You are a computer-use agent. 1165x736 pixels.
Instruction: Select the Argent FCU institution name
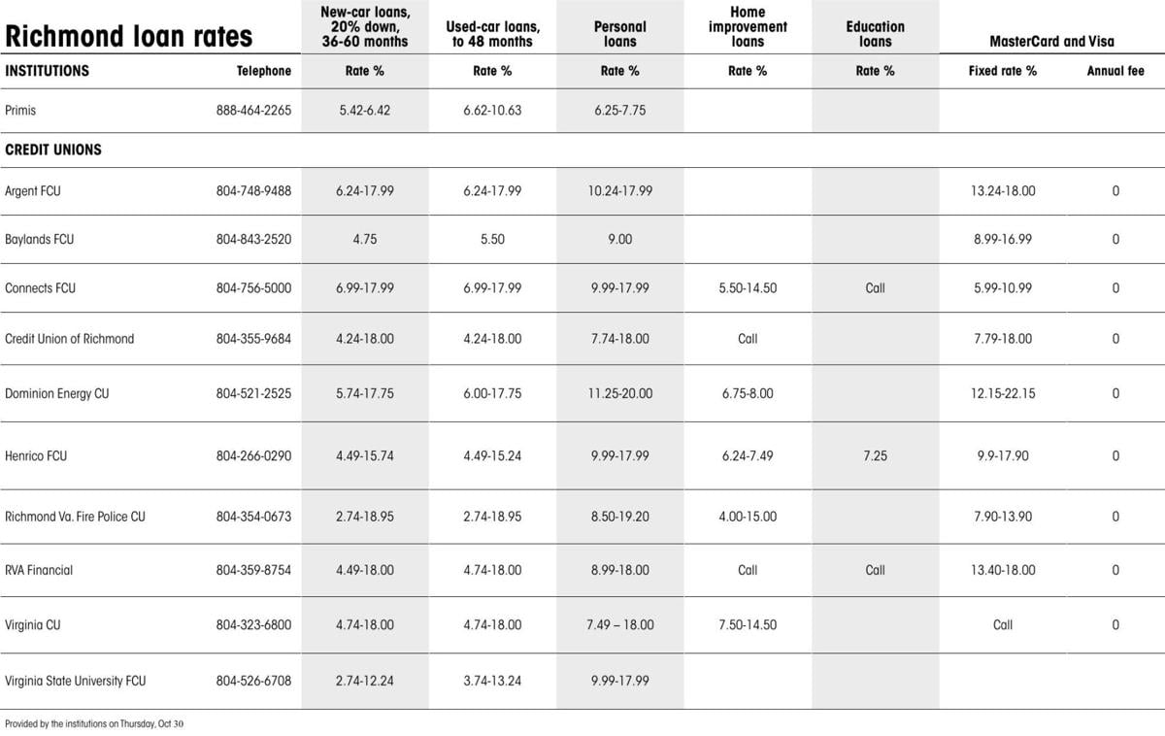click(x=33, y=191)
